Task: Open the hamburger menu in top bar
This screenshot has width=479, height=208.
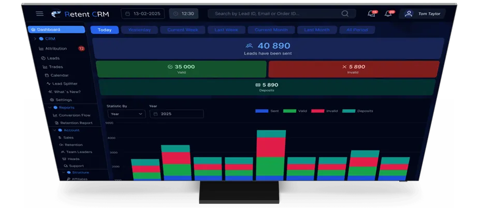Action: tap(39, 14)
